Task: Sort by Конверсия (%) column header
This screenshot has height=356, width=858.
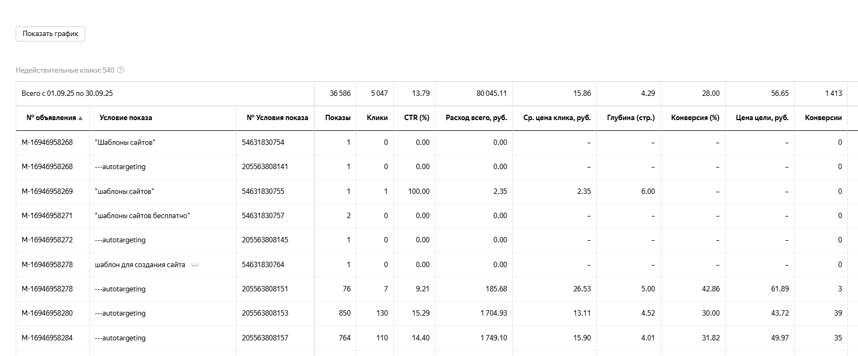Action: tap(695, 118)
